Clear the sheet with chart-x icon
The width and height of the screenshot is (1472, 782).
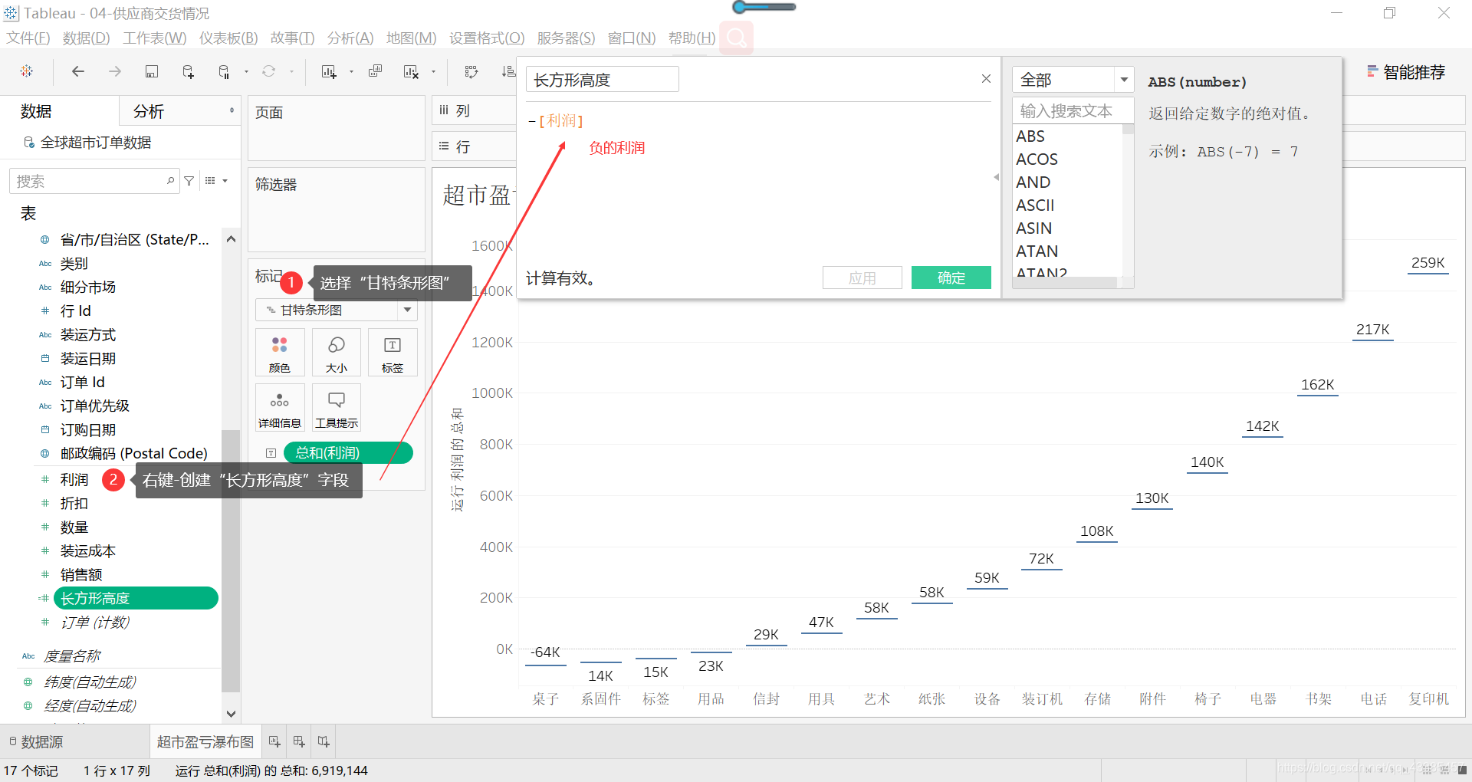(411, 71)
